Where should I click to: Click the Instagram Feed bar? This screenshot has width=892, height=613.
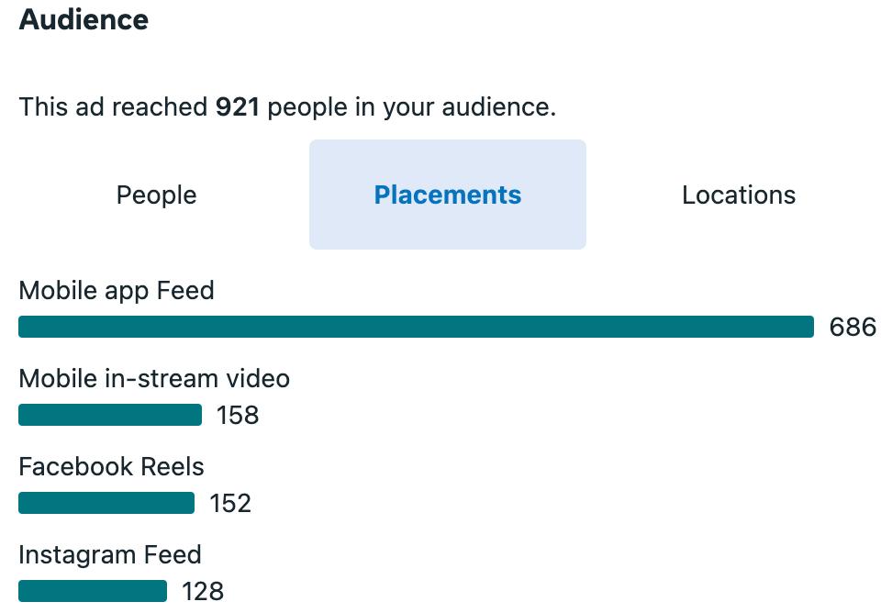pos(93,591)
